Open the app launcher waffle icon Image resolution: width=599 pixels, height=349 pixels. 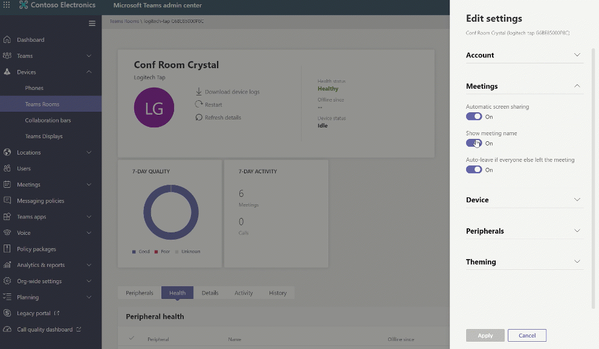pos(7,5)
